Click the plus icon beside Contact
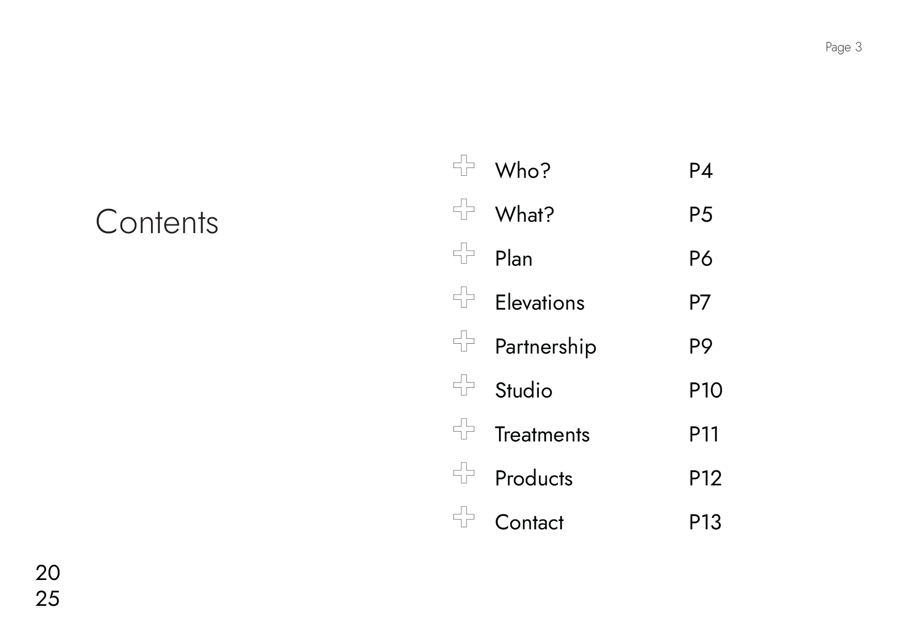Image resolution: width=907 pixels, height=641 pixels. pyautogui.click(x=464, y=517)
